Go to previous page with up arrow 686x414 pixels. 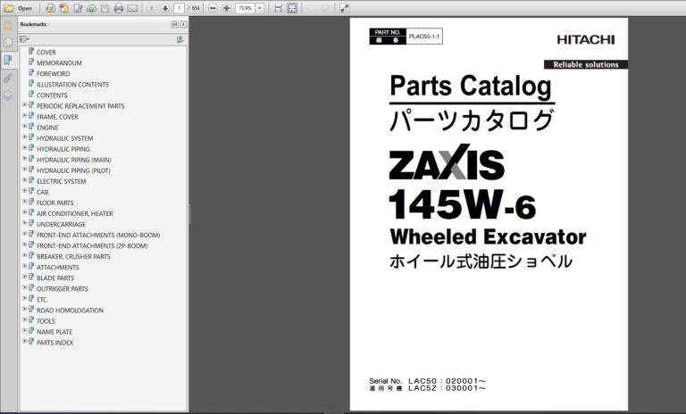(151, 8)
